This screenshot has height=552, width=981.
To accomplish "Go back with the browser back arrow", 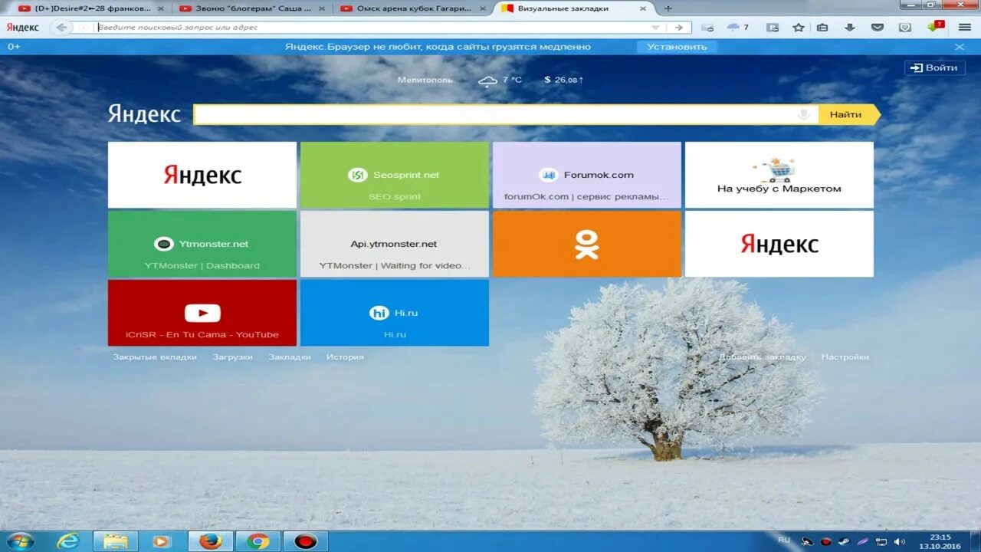I will (x=61, y=27).
